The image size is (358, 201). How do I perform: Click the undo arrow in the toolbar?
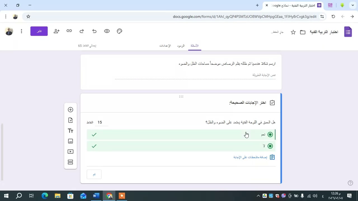(94, 31)
